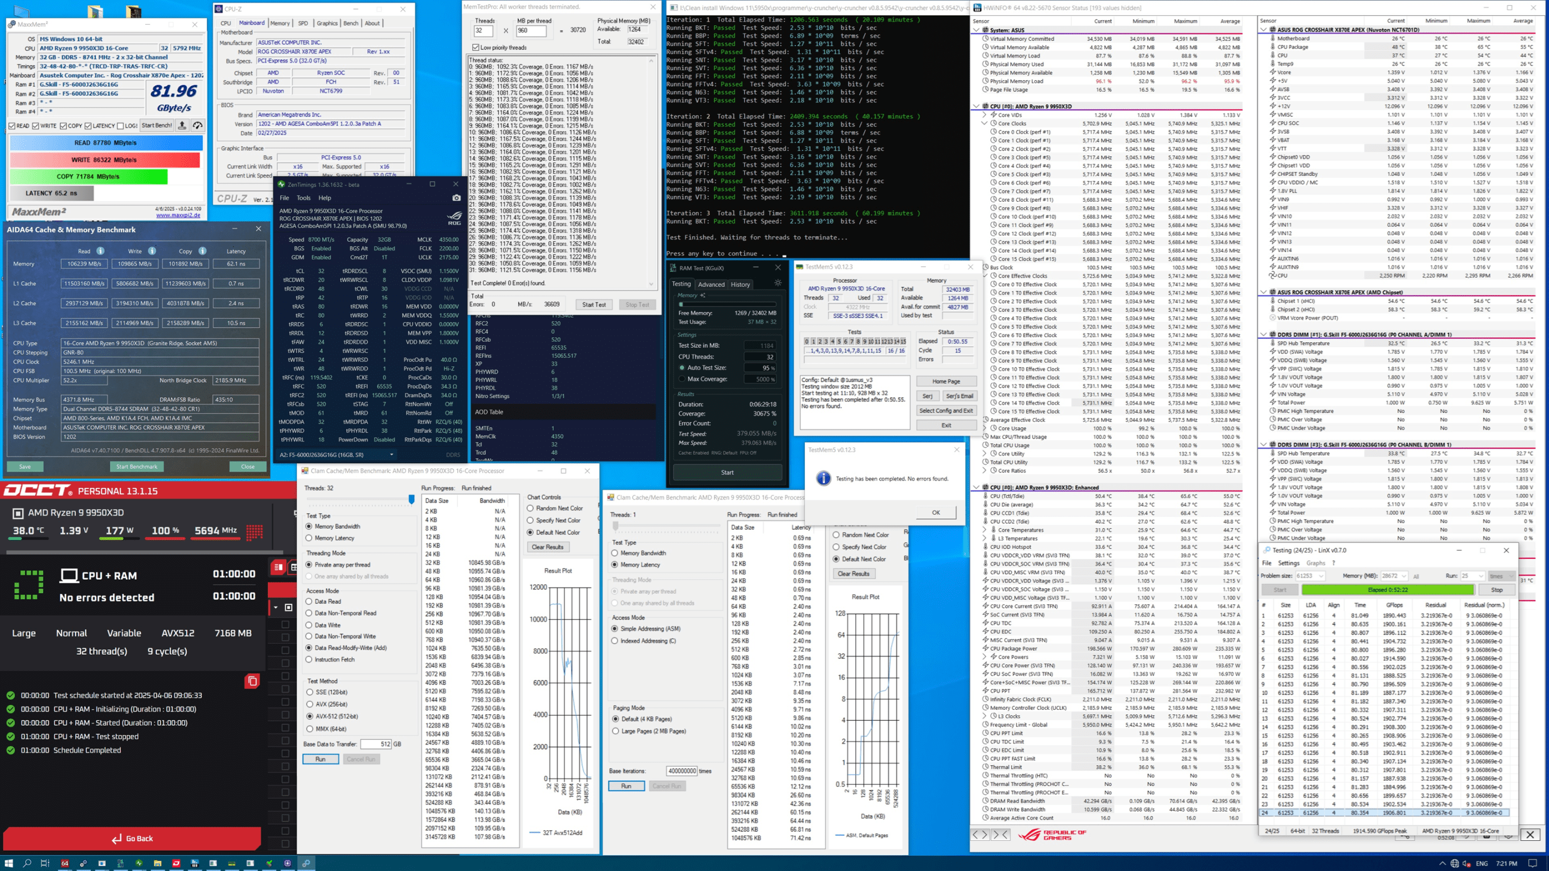Image resolution: width=1549 pixels, height=871 pixels.
Task: Click the OCCT red copy log icon
Action: coord(252,681)
